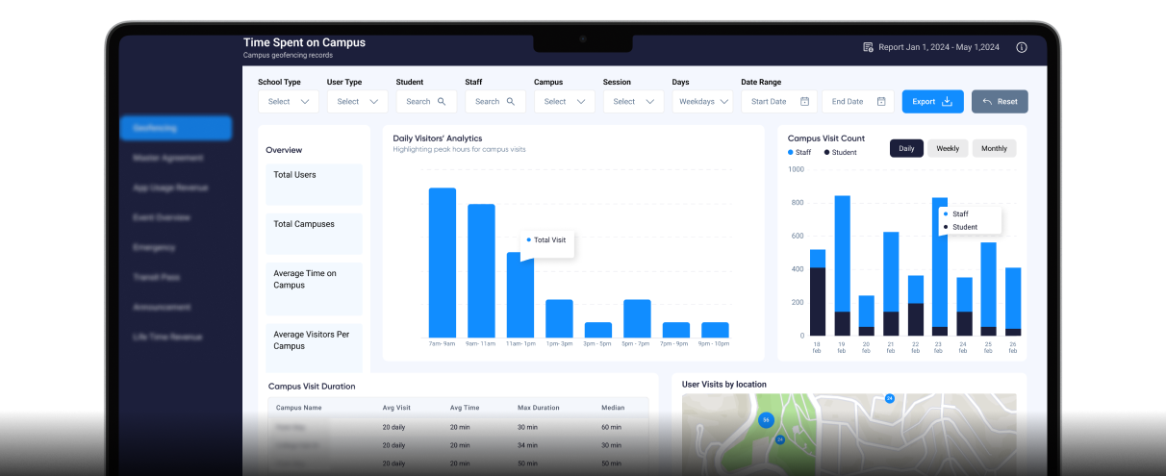
Task: Open Master Agreement in the sidebar
Action: coord(168,158)
